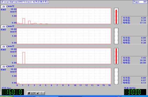The width and height of the screenshot is (148, 97).
Task: Click the Page 80 indicator box
Action: (x=140, y=2)
